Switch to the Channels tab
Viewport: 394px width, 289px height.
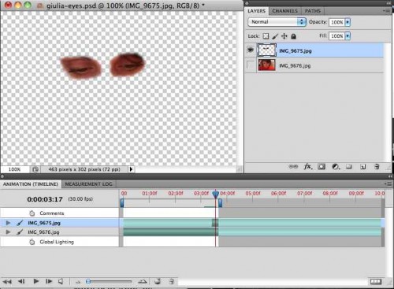tap(284, 11)
